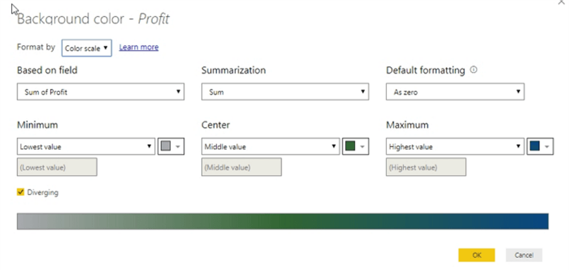569x270 pixels.
Task: Close the Background color dialog
Action: tap(561, 3)
